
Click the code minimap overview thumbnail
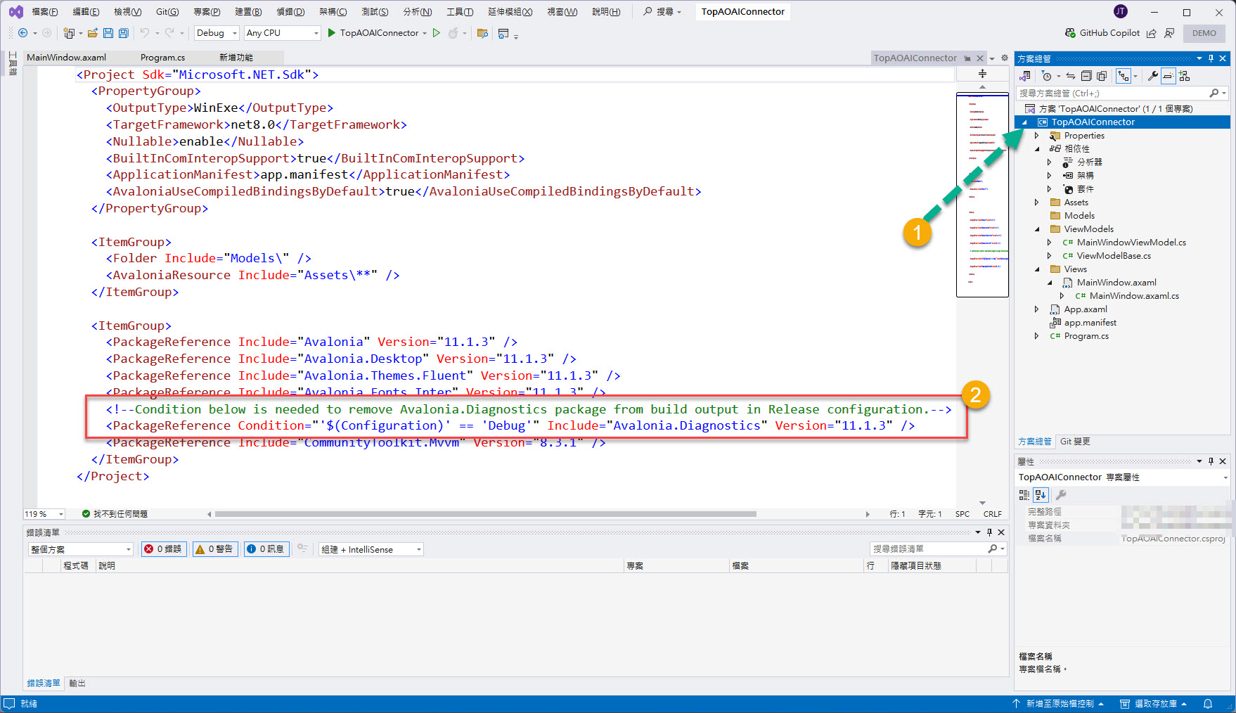pos(982,194)
